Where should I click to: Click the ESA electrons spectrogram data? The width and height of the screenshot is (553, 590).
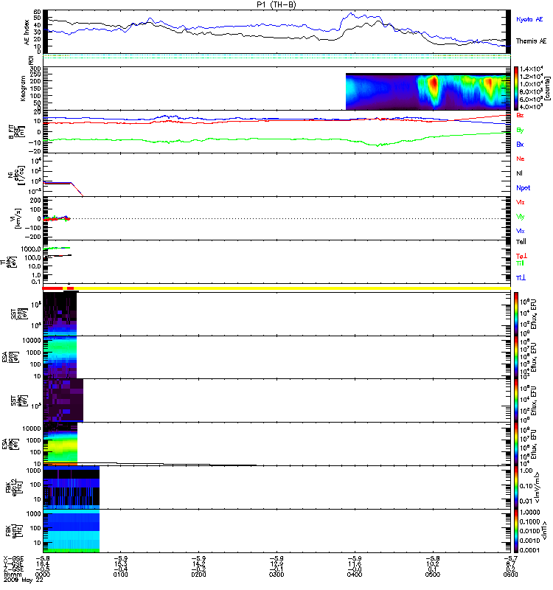[60, 444]
